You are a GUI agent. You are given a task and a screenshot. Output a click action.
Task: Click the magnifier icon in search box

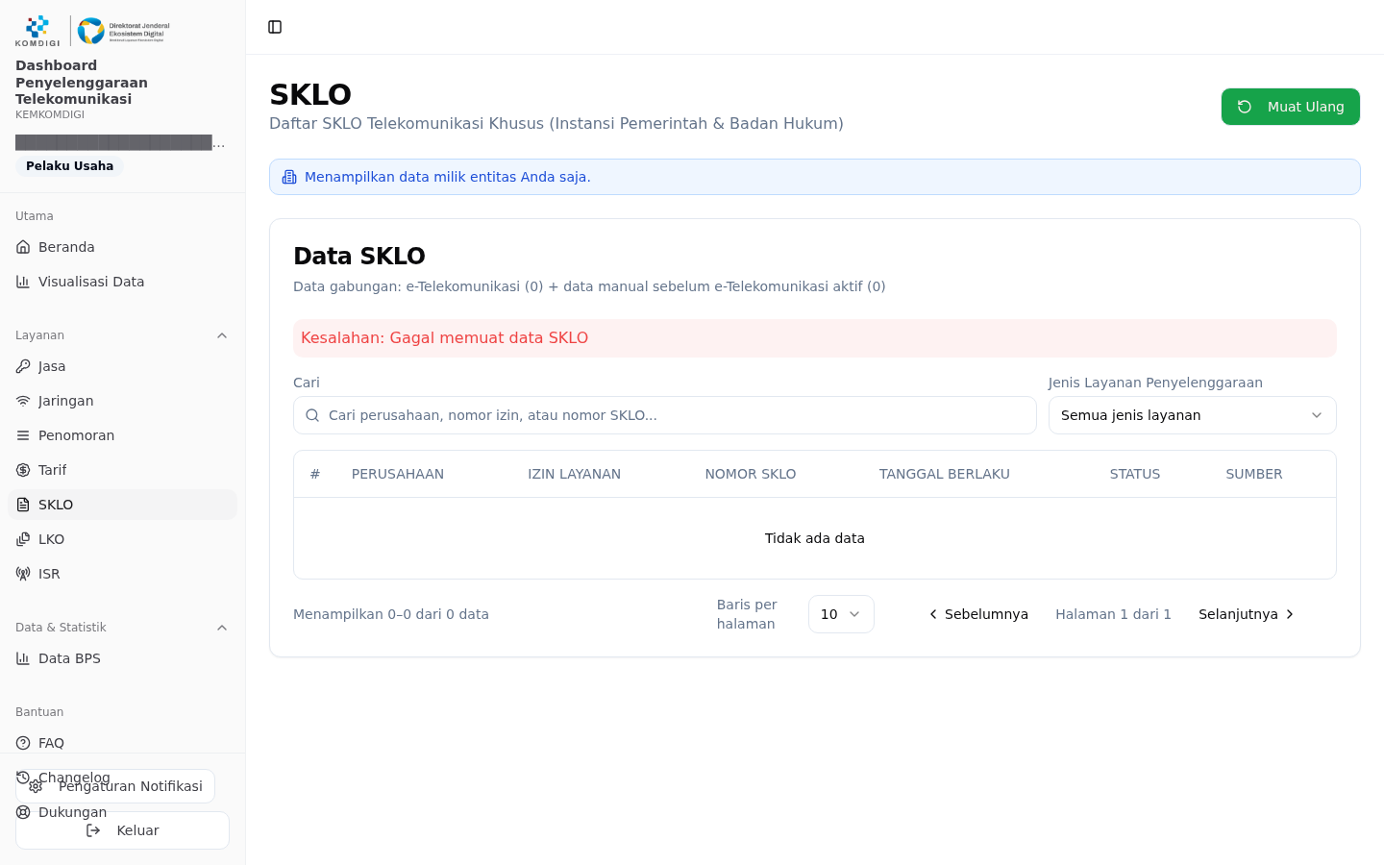click(x=312, y=415)
